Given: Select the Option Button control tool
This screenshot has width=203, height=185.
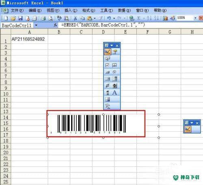Looking at the screenshot, I should [114, 72].
